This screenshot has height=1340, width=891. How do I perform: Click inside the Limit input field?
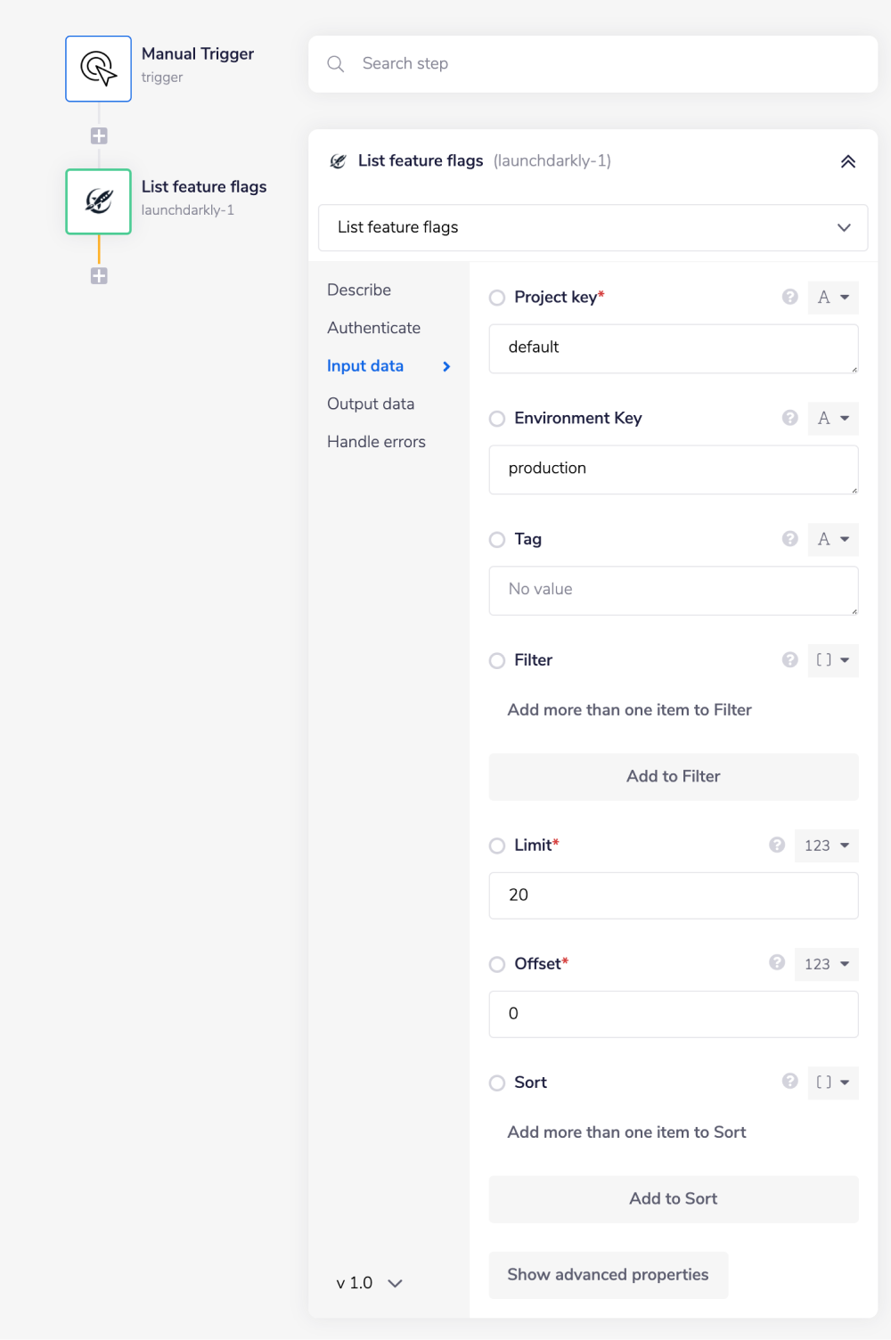click(673, 895)
